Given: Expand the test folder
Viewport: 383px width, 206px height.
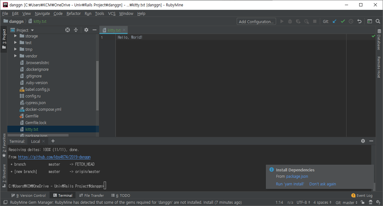Looking at the screenshot, I should 16,43.
